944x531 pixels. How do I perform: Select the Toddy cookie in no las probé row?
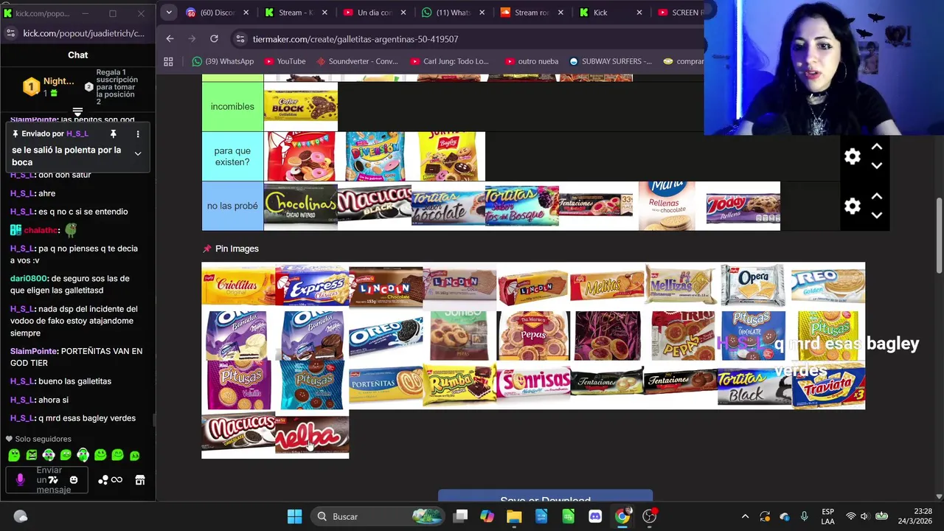(x=743, y=207)
